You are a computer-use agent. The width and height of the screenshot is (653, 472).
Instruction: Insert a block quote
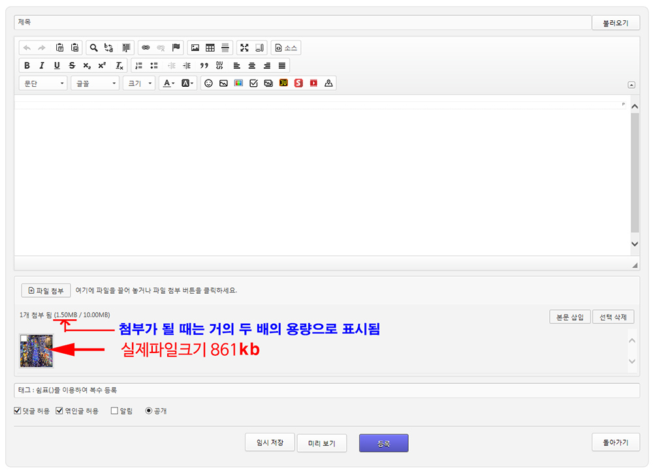tap(204, 65)
